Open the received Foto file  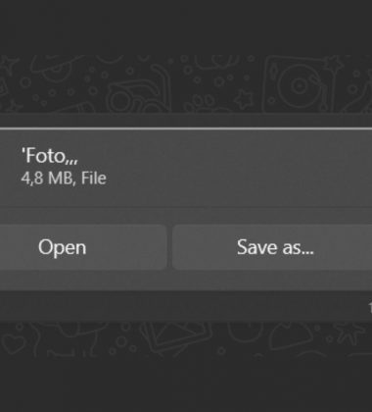point(83,247)
